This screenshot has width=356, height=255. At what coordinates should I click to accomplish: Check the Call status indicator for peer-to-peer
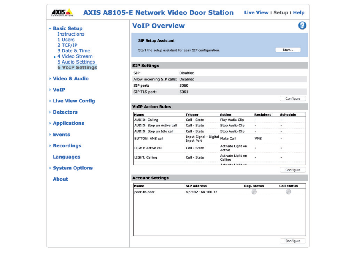288,192
